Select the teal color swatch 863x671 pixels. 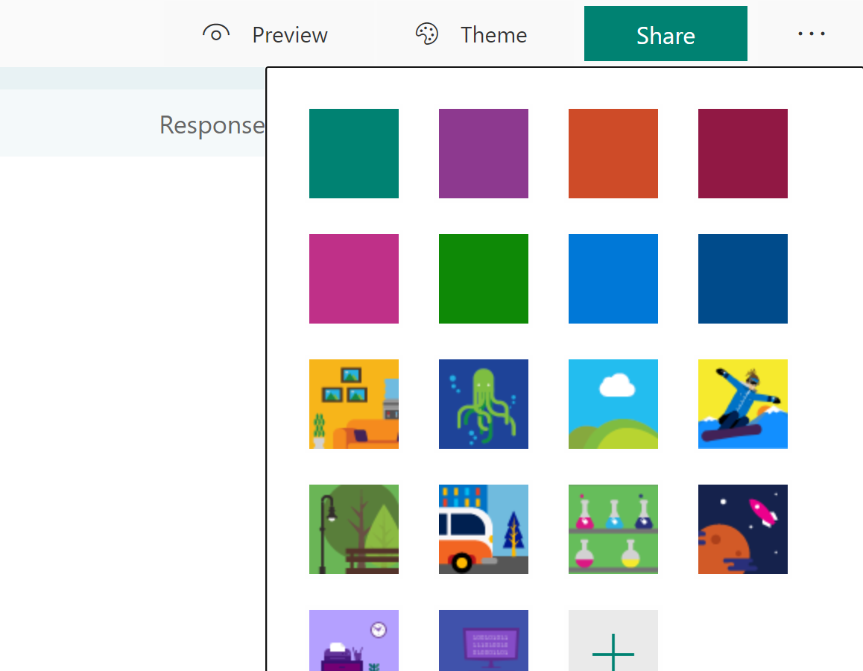(x=353, y=154)
